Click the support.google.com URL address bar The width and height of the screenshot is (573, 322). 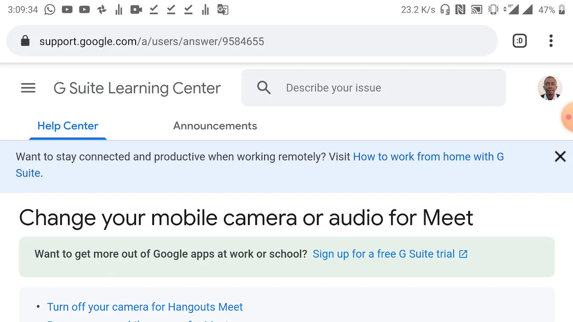[x=252, y=41]
